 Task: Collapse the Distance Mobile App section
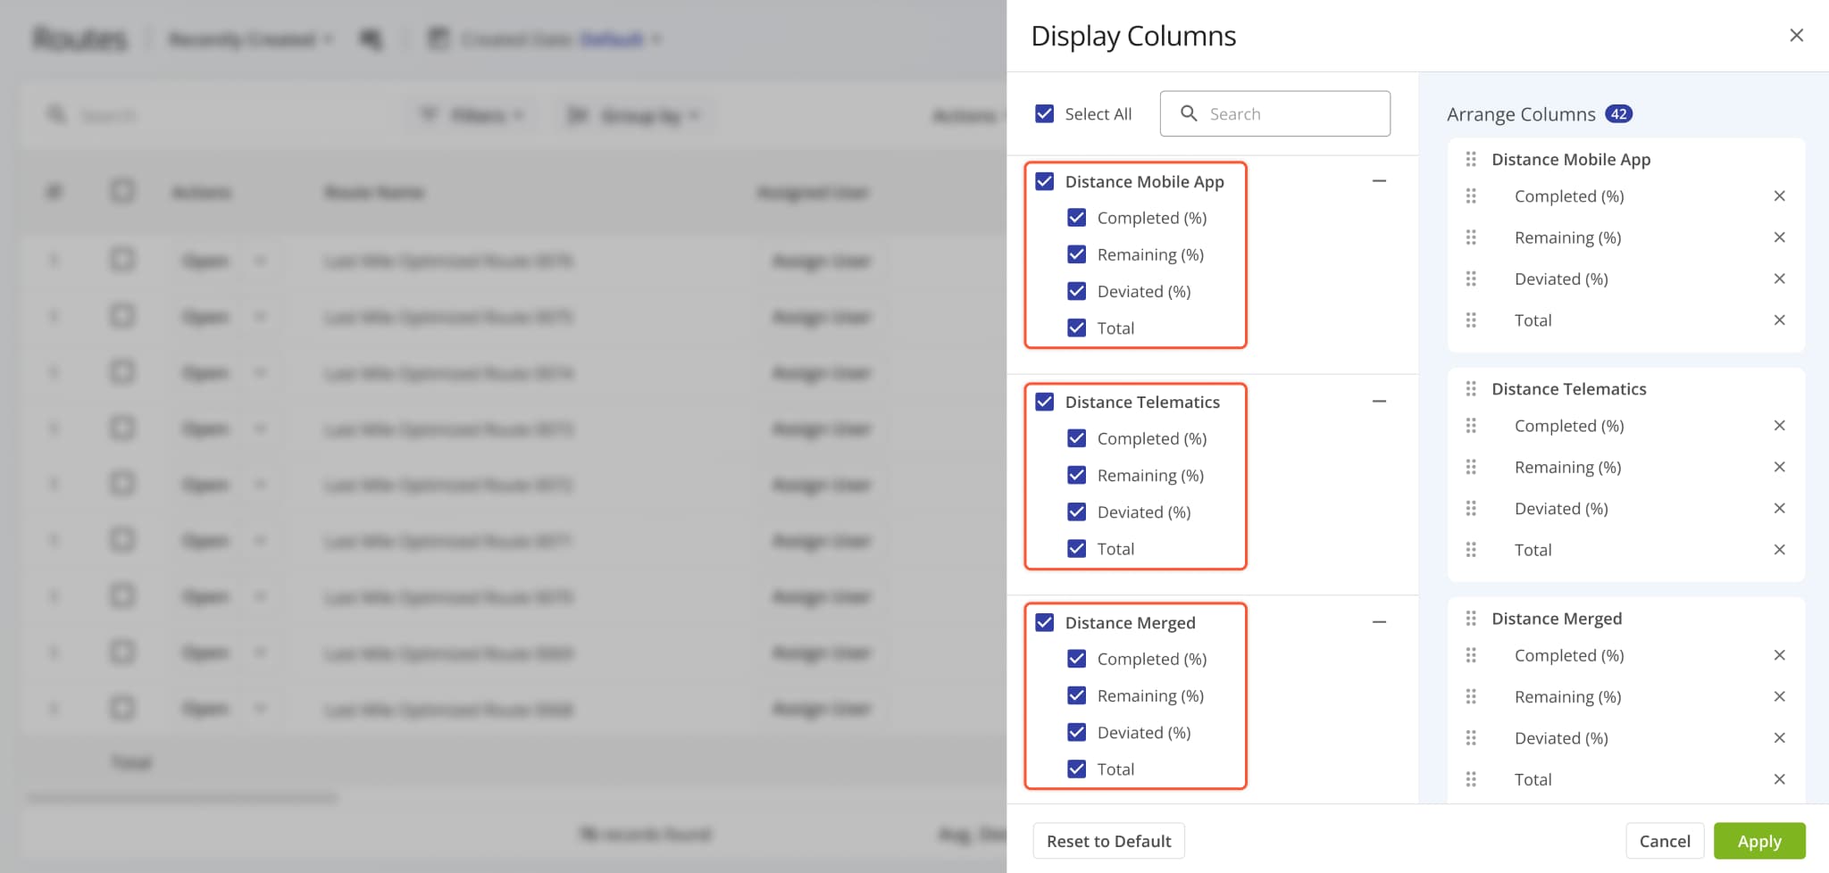tap(1379, 181)
